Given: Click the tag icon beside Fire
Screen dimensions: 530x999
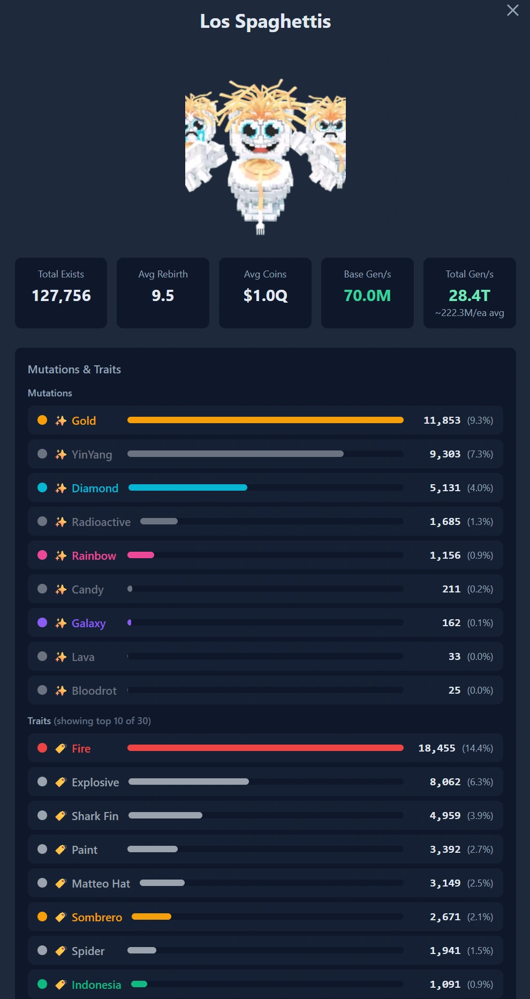Looking at the screenshot, I should point(61,748).
